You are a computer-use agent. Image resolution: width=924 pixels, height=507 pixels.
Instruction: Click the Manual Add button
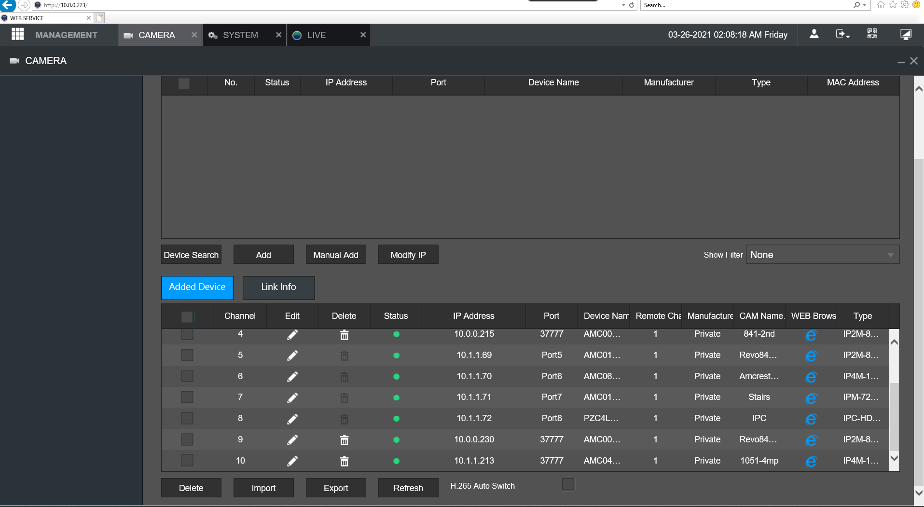pos(336,255)
